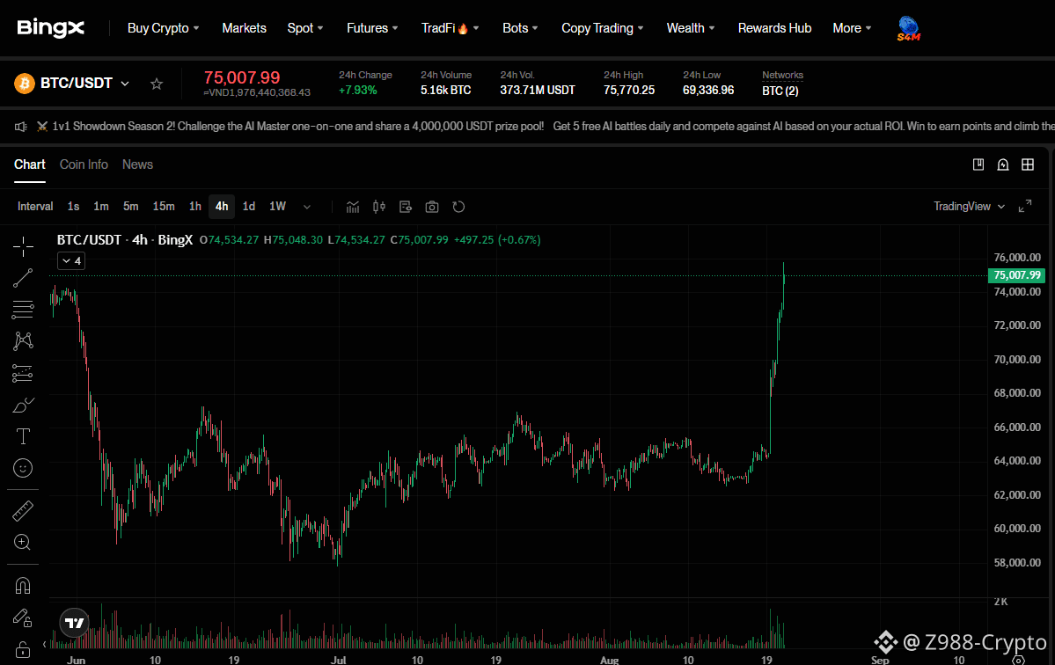Open the More dropdown menu
The height and width of the screenshot is (665, 1055).
[852, 28]
